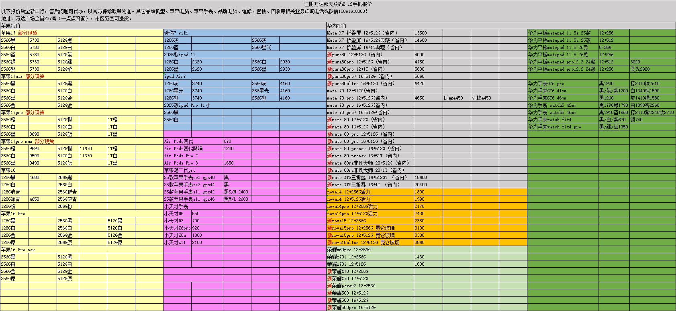676x311 pixels.
Task: Click the 苹果16 Pro max heading cell
Action: pos(18,250)
